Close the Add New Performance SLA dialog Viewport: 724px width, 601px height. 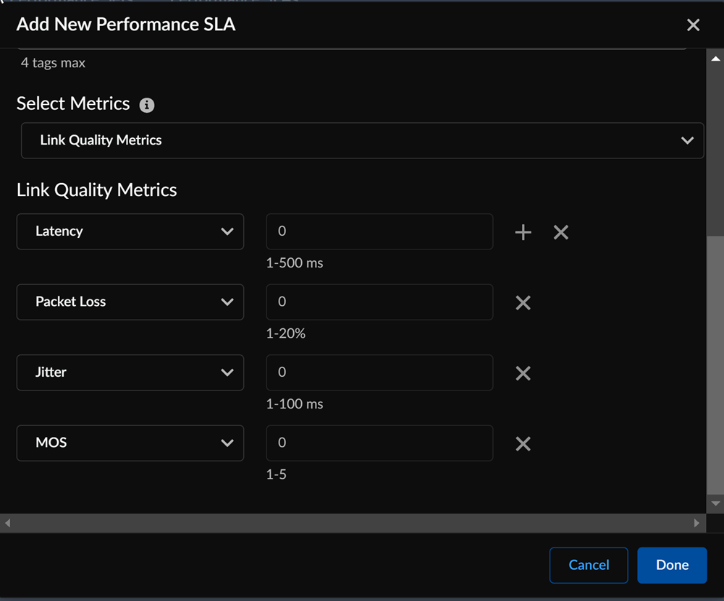(693, 25)
